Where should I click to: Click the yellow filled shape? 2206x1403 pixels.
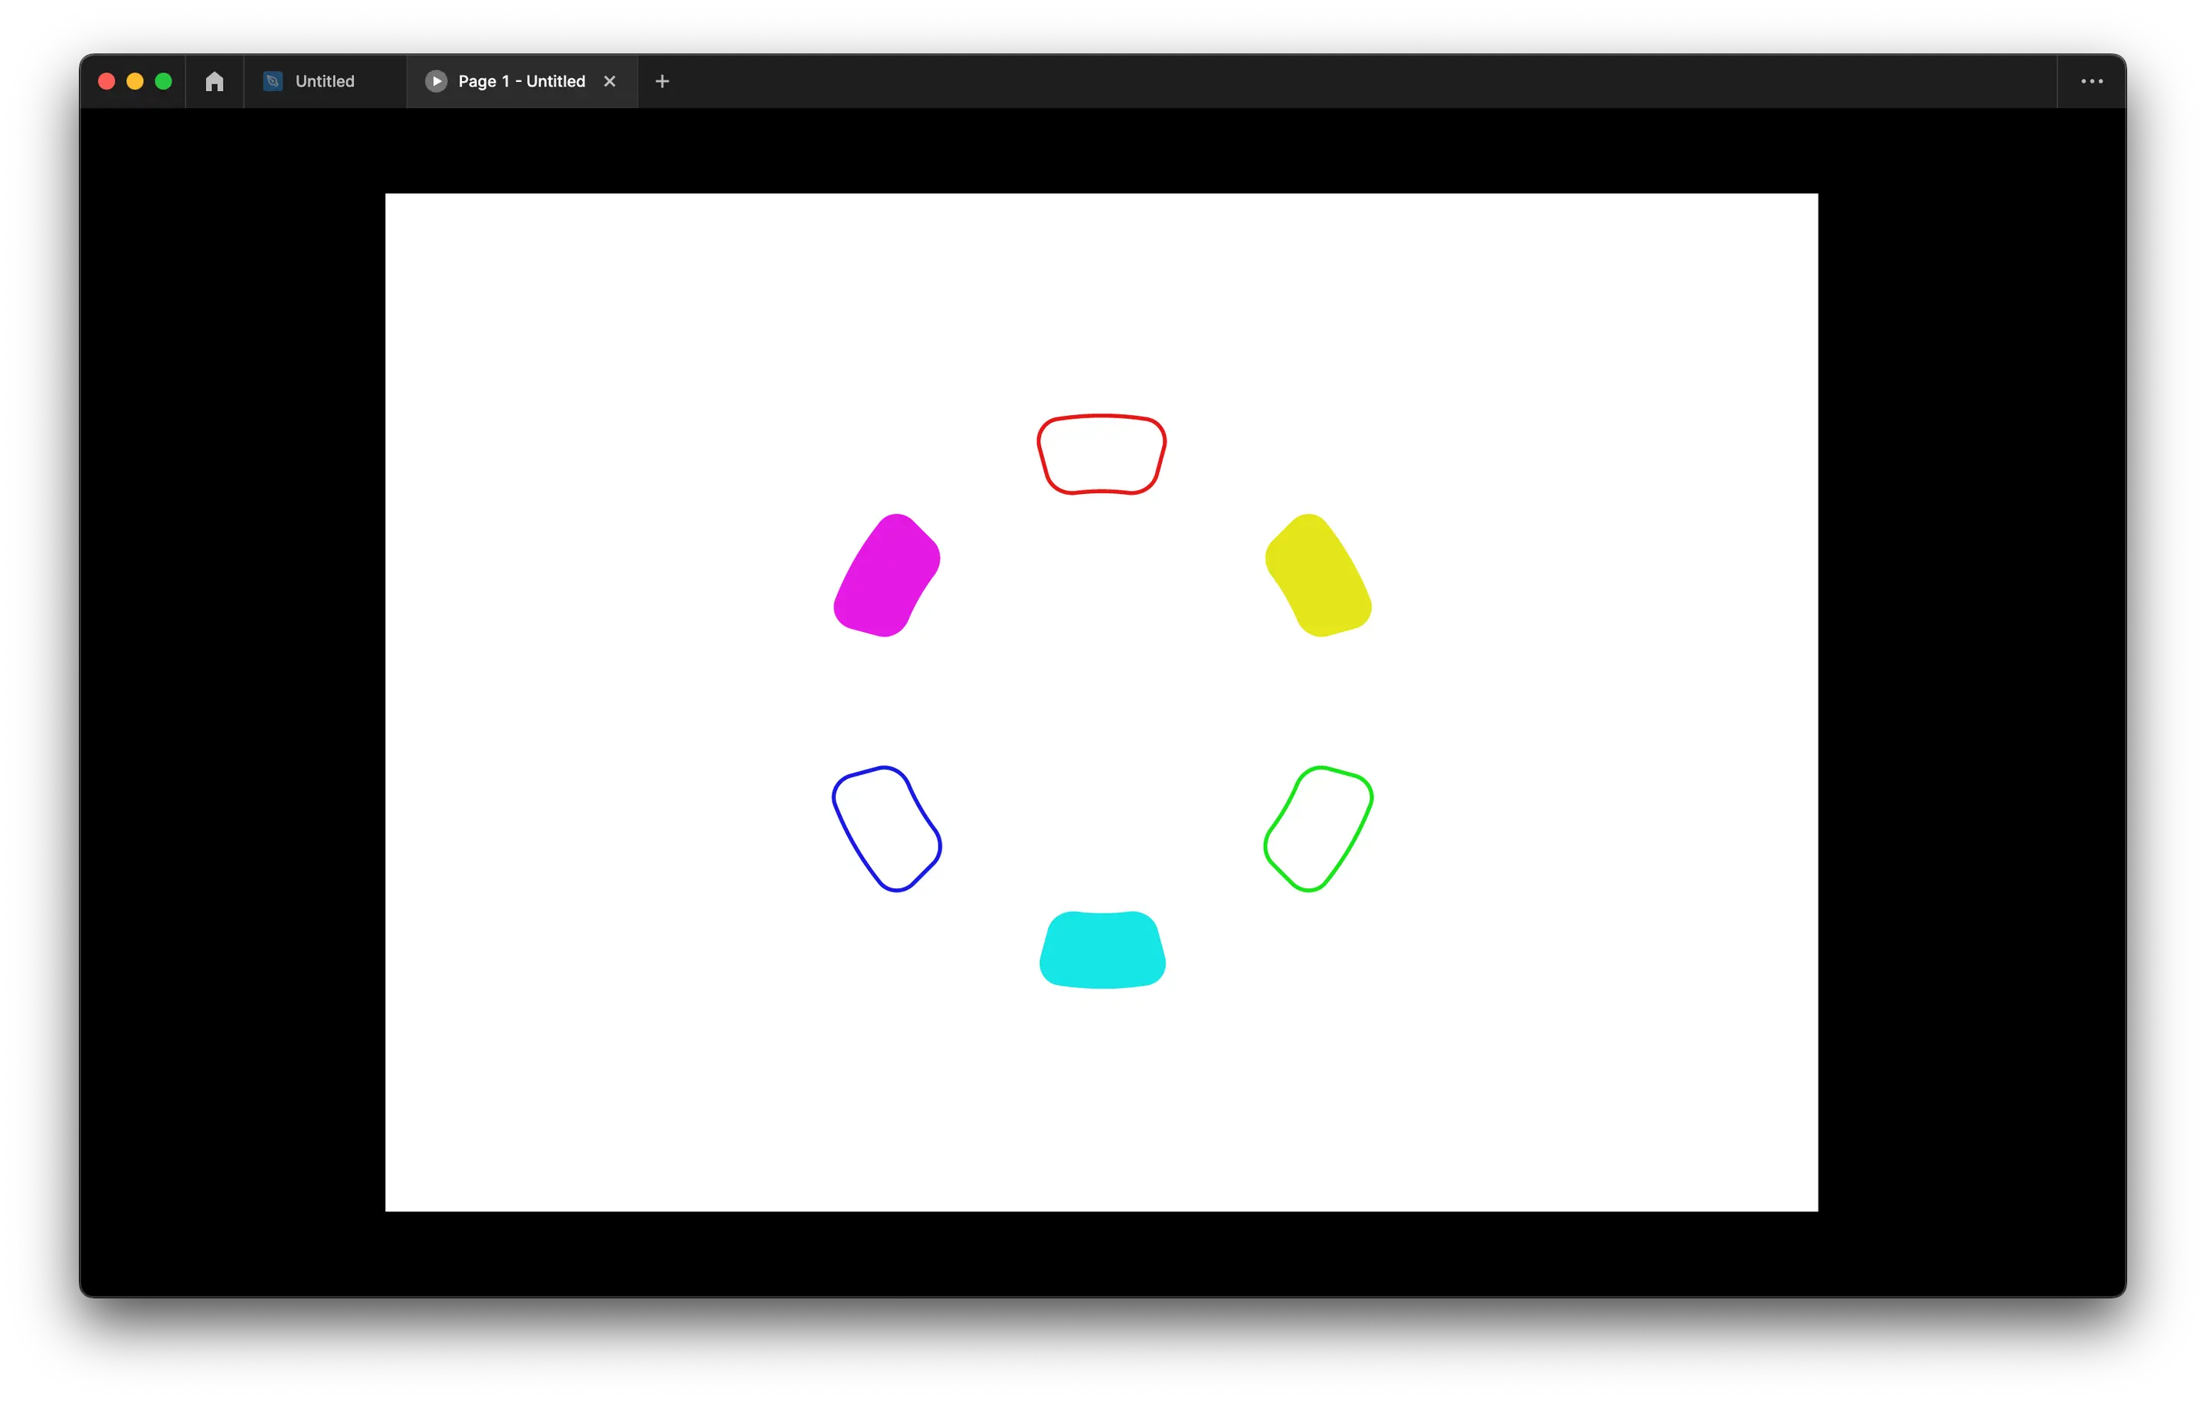click(x=1317, y=576)
